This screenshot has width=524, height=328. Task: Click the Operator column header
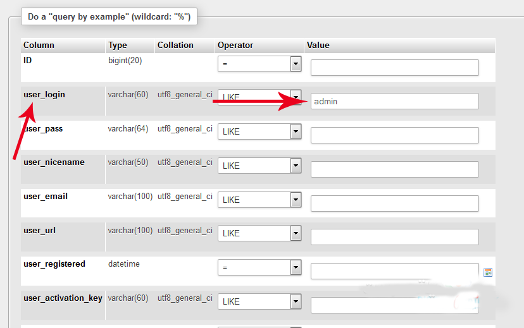point(235,46)
